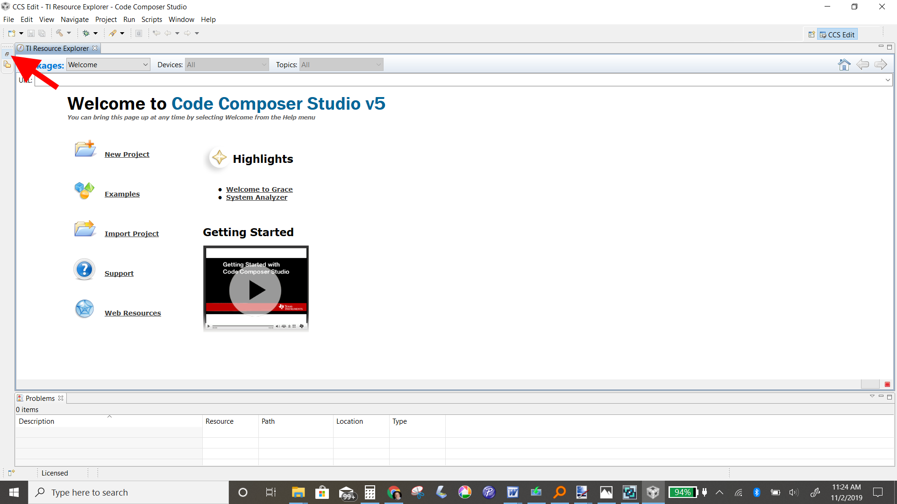Open the taskbar Bluetooth tray icon
The width and height of the screenshot is (897, 504).
point(757,492)
